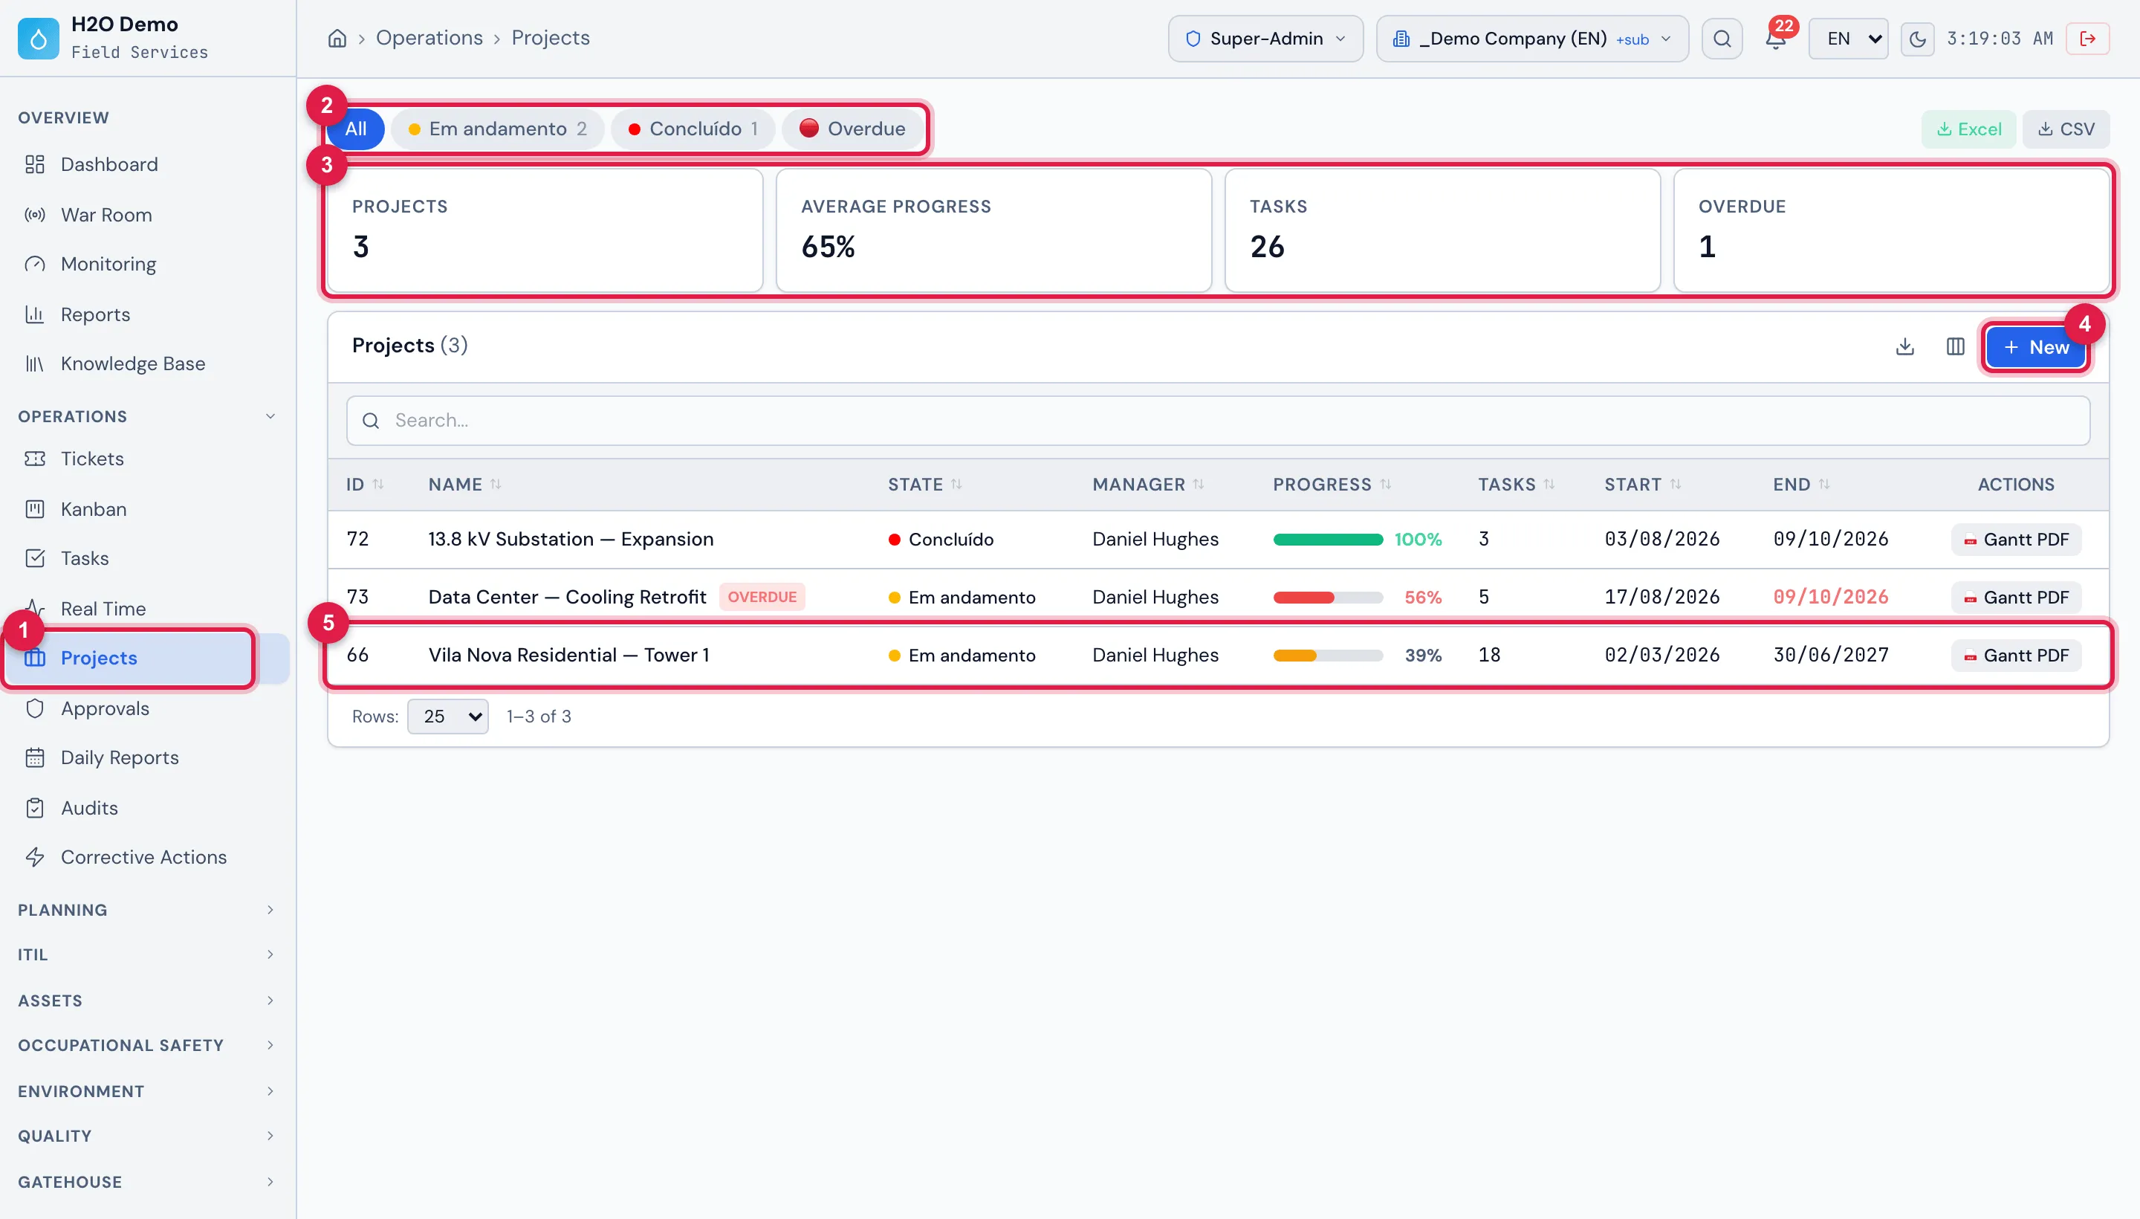Click the red logout icon
2140x1219 pixels.
point(2087,39)
